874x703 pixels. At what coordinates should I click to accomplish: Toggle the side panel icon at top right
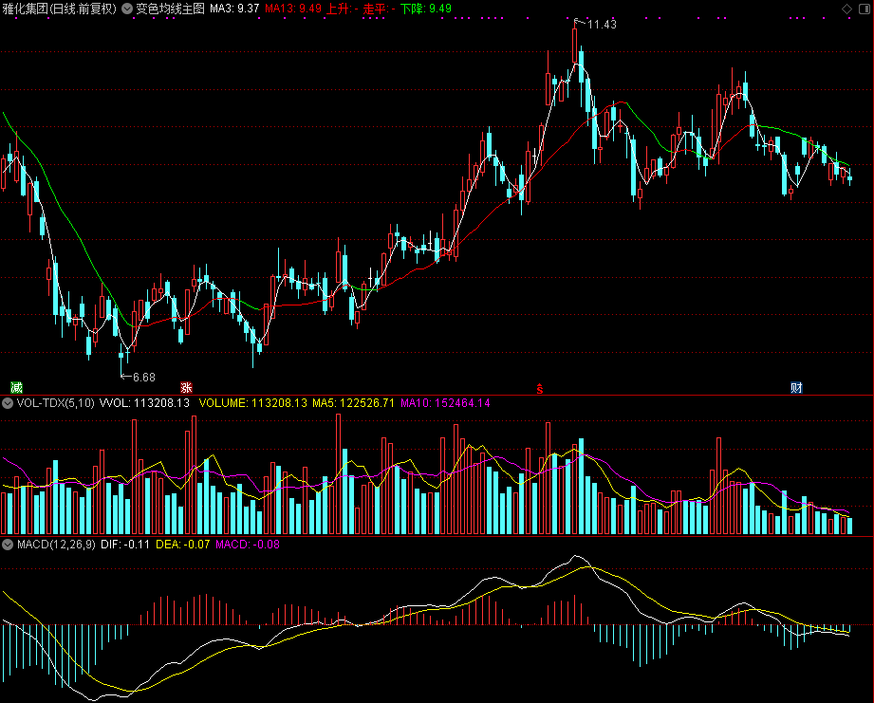865,9
